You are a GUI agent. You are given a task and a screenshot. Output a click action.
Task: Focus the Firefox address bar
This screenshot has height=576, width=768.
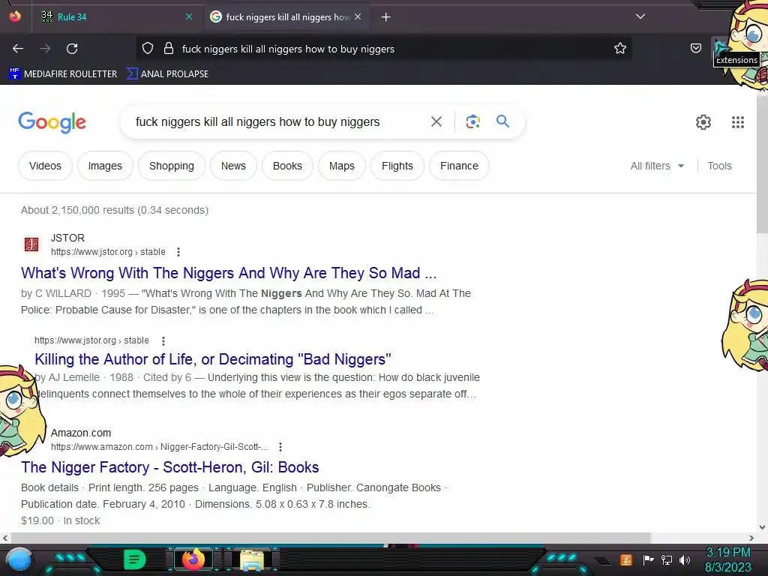click(384, 49)
